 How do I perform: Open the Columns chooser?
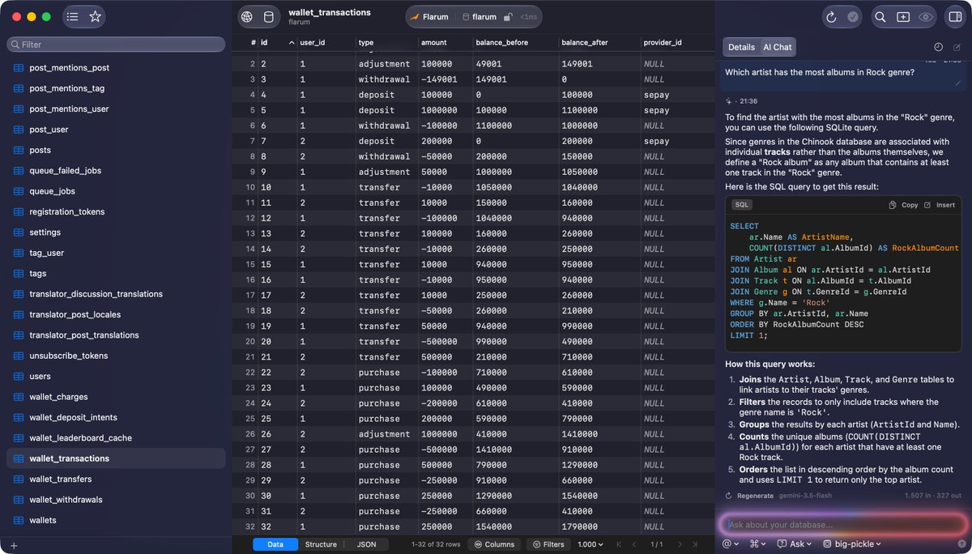click(493, 544)
